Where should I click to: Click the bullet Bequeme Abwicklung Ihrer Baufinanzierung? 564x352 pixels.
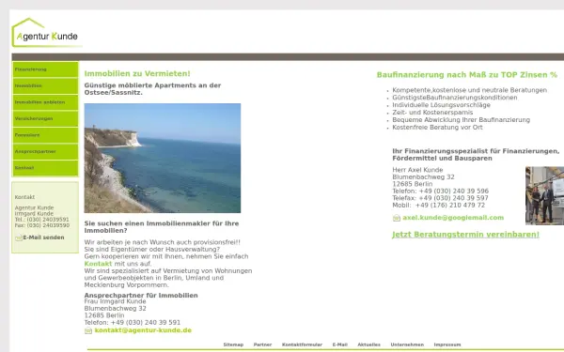pyautogui.click(x=462, y=120)
